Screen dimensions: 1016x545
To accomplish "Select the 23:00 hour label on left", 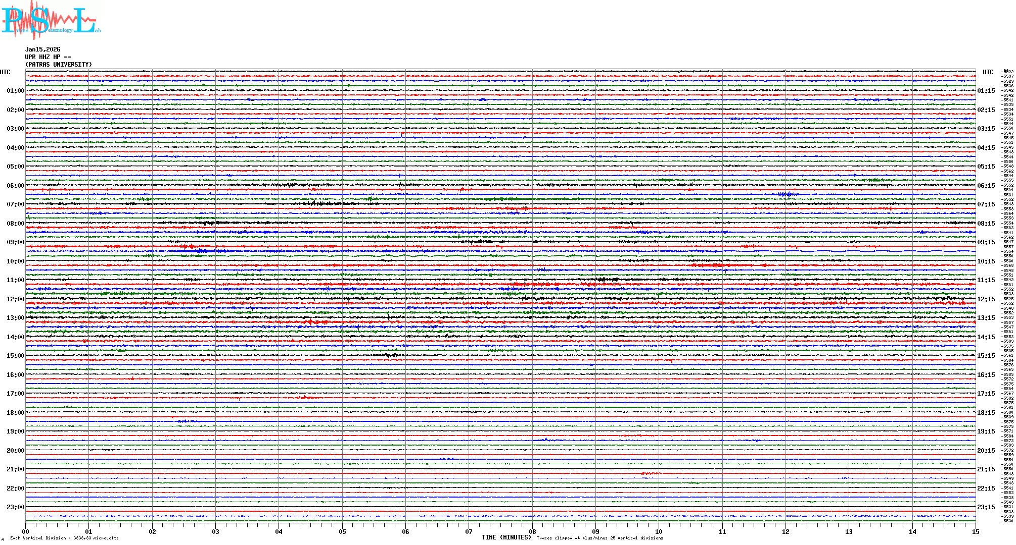I will point(15,507).
